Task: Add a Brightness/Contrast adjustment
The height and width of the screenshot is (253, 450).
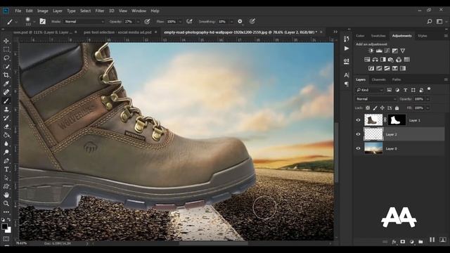Action: pyautogui.click(x=371, y=51)
